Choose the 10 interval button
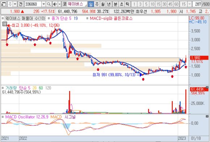Screen dimensions: 210x142 152,4
